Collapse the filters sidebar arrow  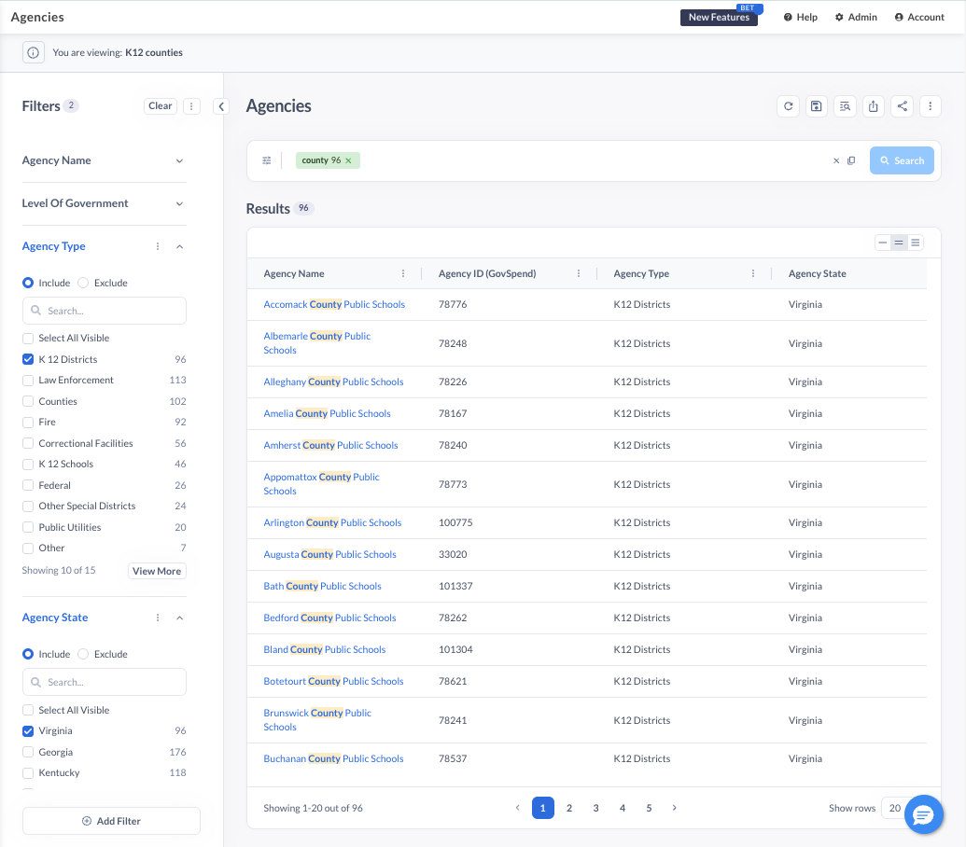pos(221,106)
